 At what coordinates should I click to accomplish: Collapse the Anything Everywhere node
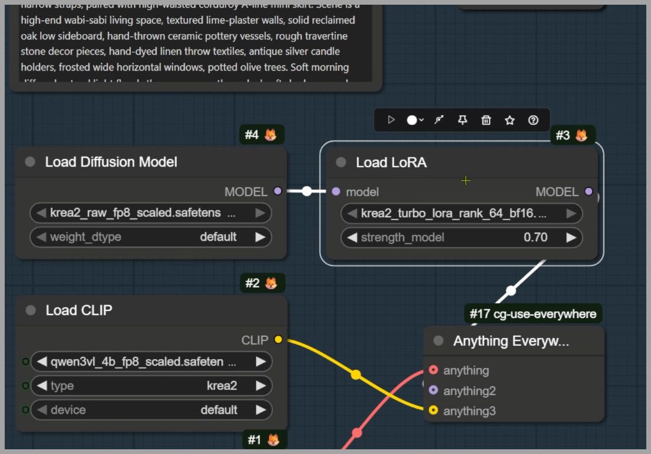[x=438, y=341]
